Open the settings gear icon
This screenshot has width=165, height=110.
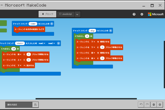click(142, 14)
